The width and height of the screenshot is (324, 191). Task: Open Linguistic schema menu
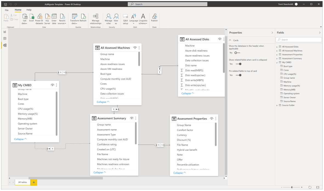point(143,19)
